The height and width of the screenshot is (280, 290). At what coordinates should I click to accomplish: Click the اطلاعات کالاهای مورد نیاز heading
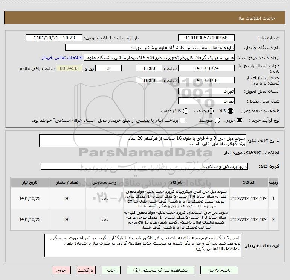point(251,153)
